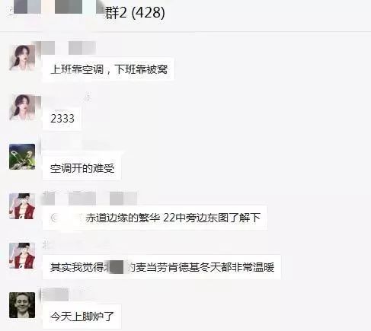The image size is (371, 331).
Task: Click the gray blurred word inside the 麦当劳 message
Action: pos(117,267)
